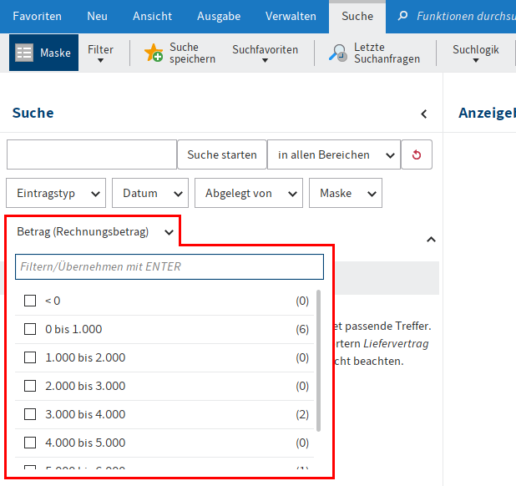Collapse the filter section with up chevron

[431, 240]
